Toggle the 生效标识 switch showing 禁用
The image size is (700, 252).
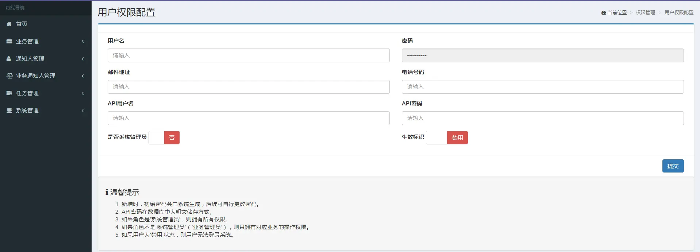(447, 137)
